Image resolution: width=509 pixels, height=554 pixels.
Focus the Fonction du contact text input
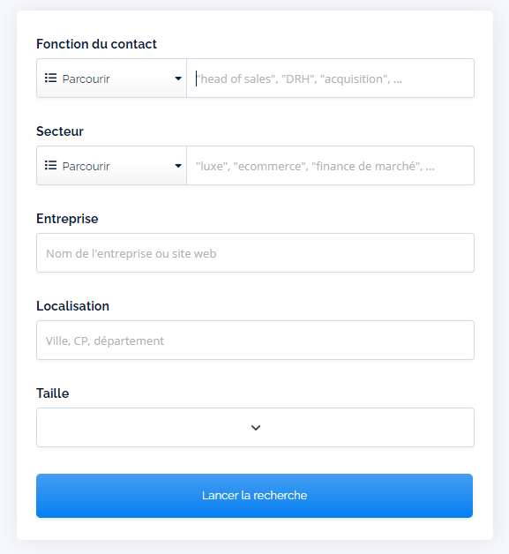click(330, 79)
